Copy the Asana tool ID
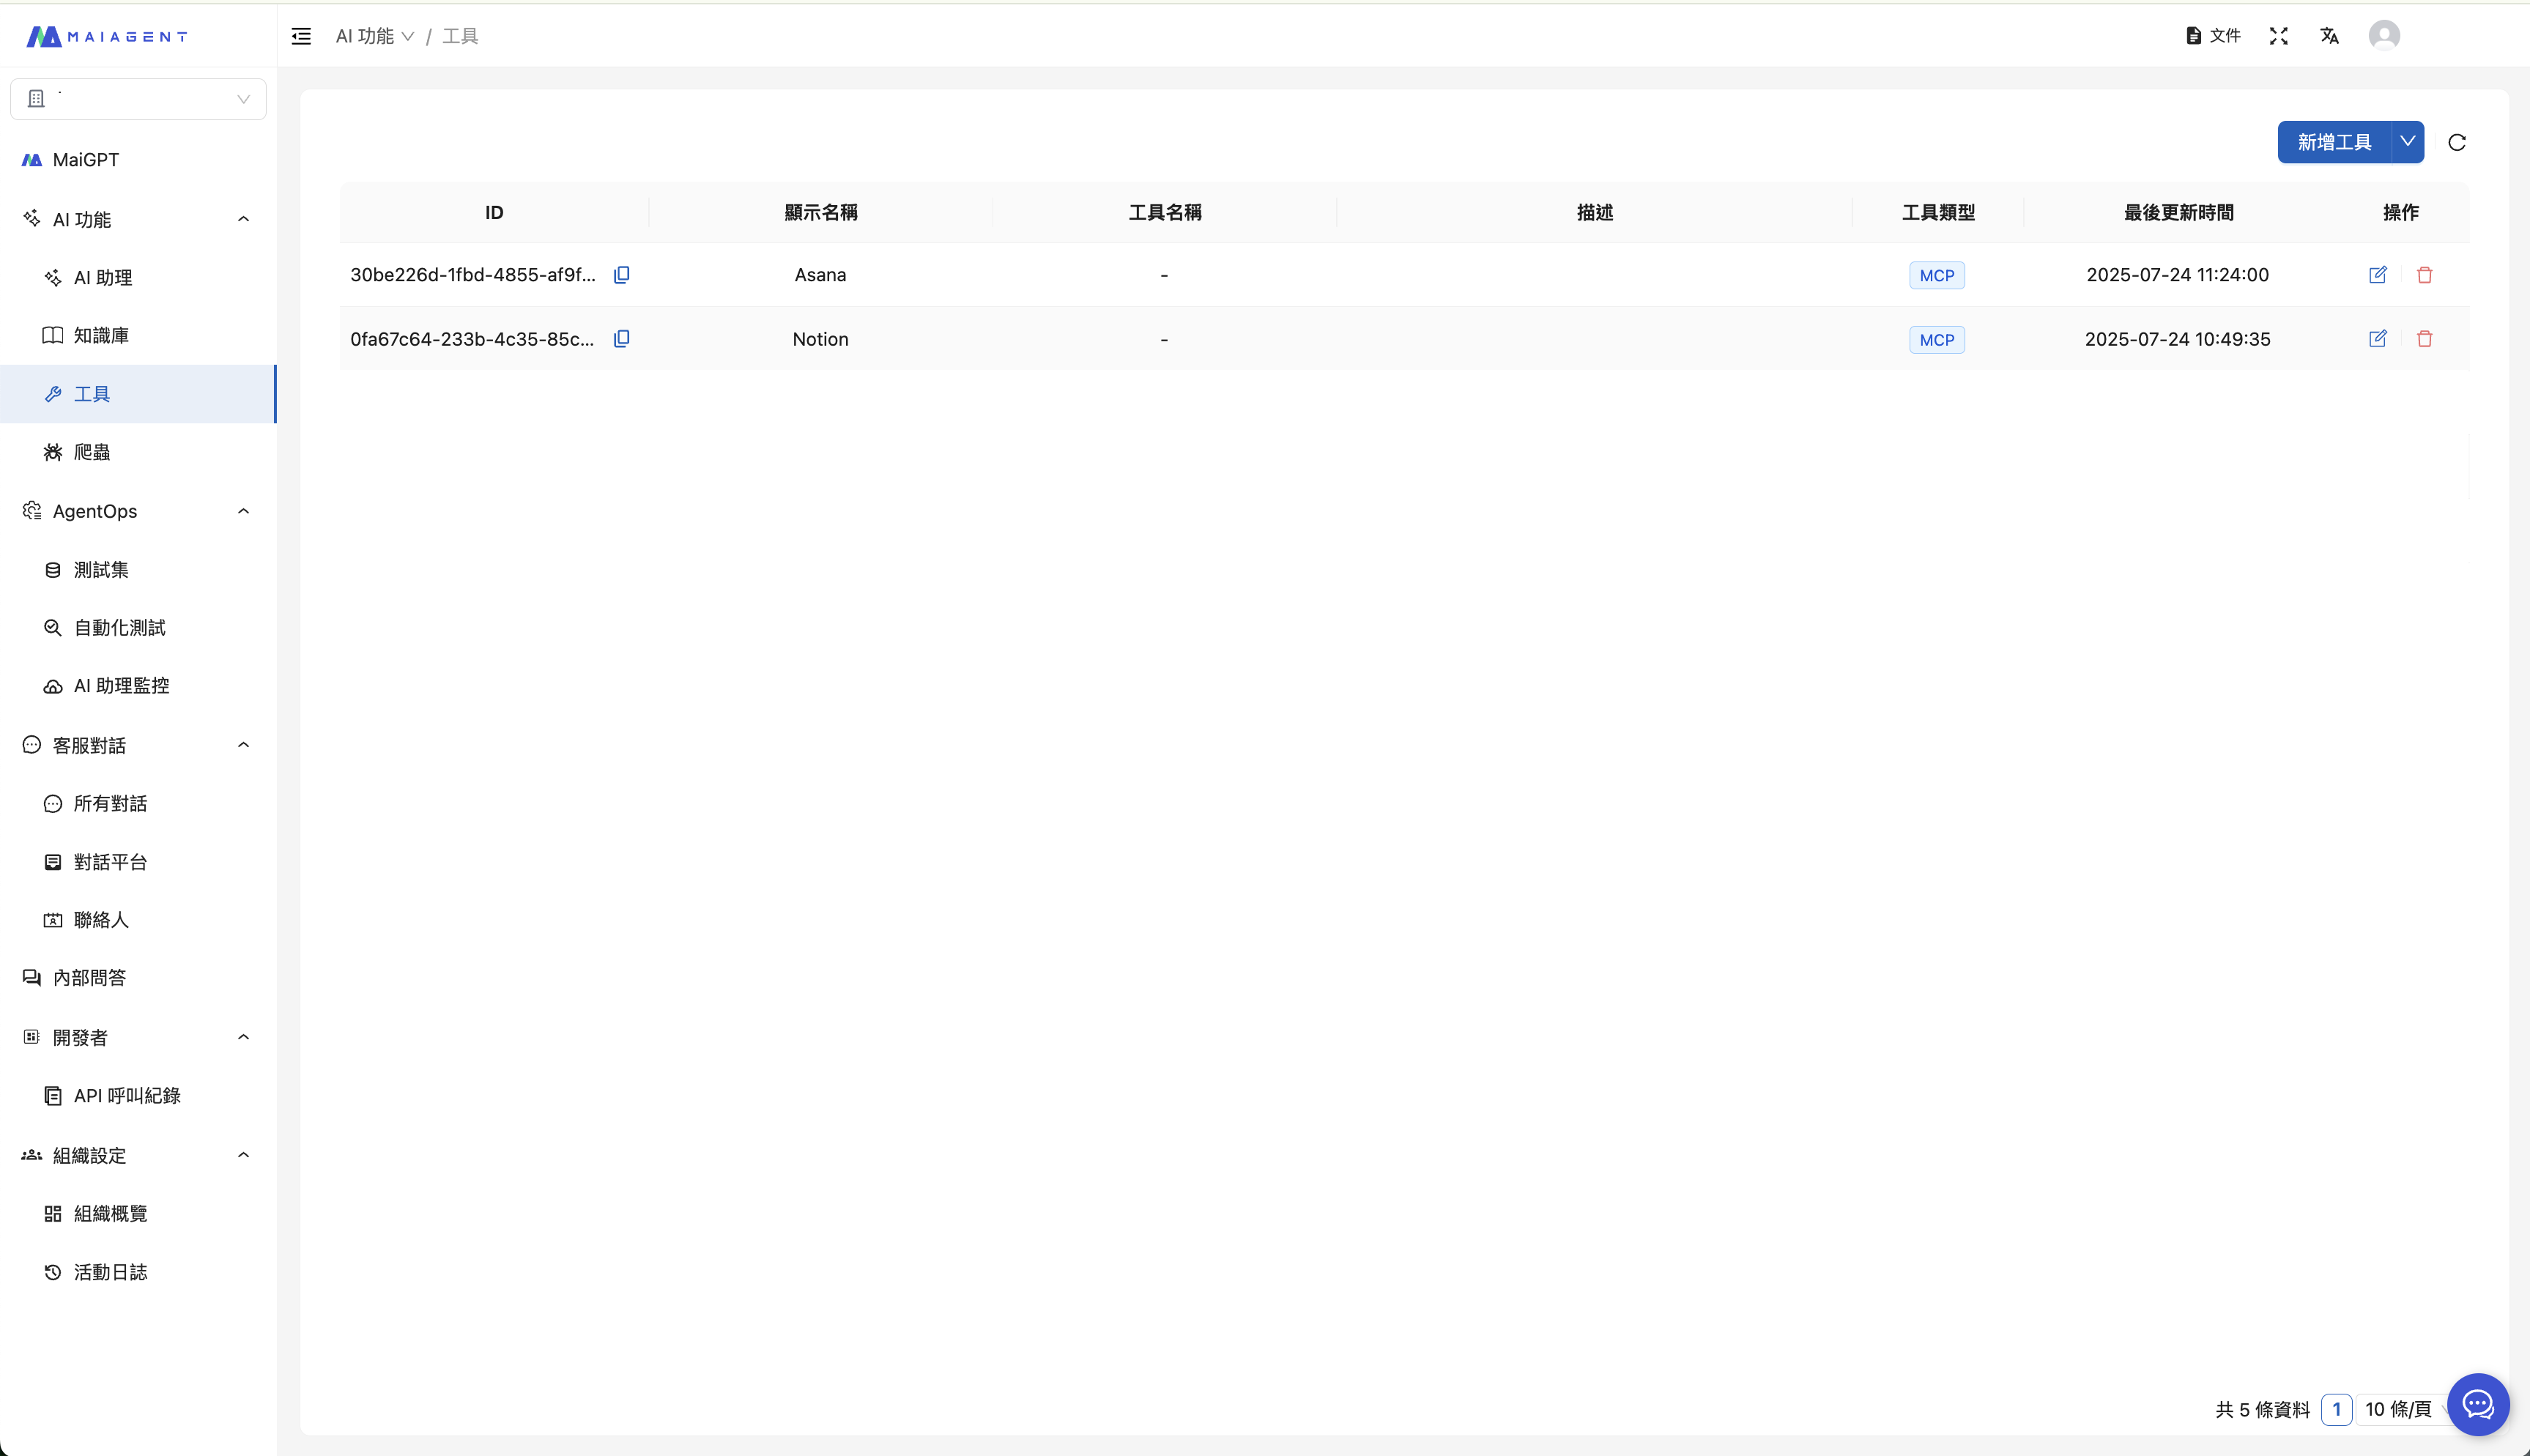This screenshot has height=1456, width=2530. [x=621, y=275]
